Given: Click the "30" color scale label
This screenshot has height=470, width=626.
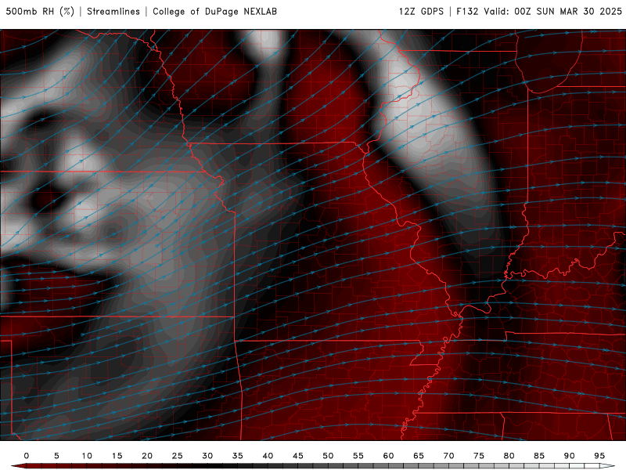Looking at the screenshot, I should 207,456.
